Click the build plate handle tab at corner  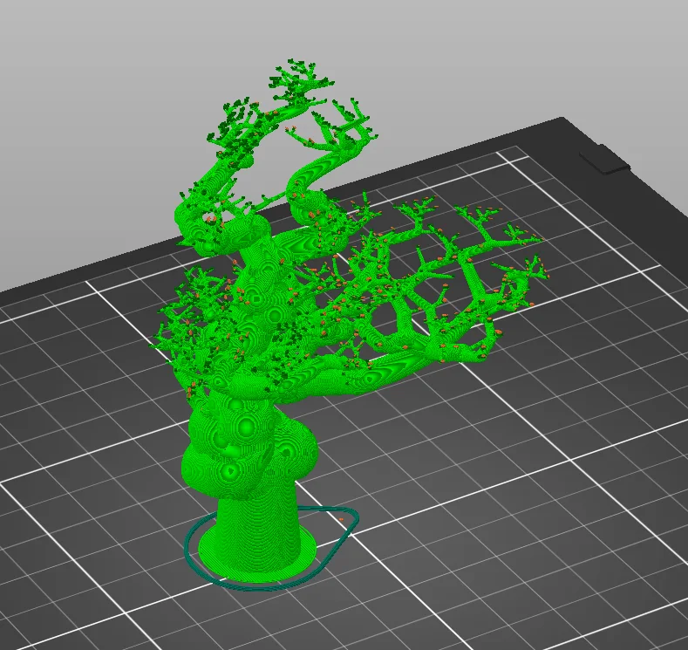tap(604, 161)
